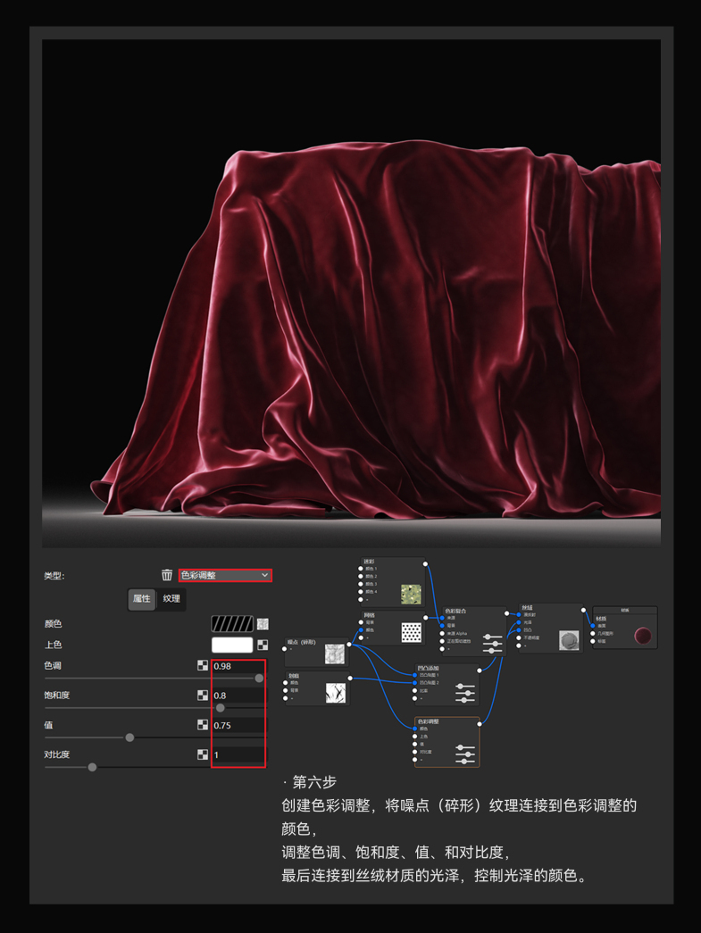Click the red material preview sphere node
This screenshot has height=933, width=701.
[642, 636]
